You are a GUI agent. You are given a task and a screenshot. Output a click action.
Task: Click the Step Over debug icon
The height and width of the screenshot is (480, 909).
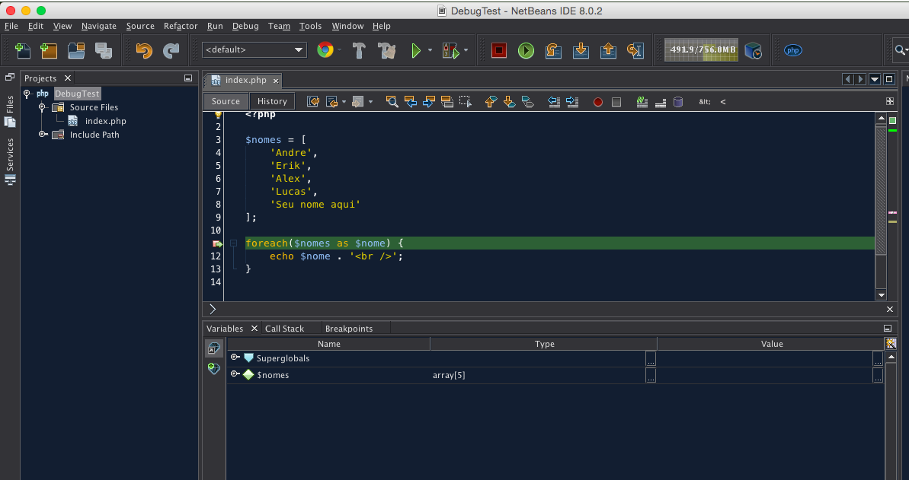pos(553,50)
